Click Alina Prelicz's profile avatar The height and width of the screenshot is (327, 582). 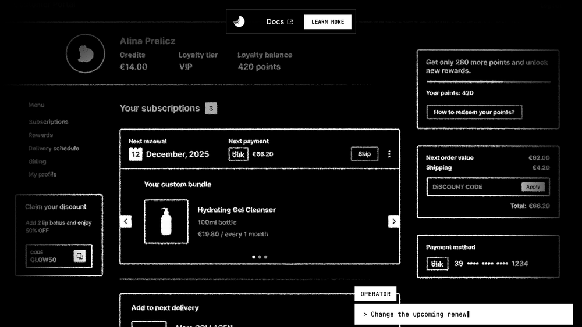tap(86, 53)
